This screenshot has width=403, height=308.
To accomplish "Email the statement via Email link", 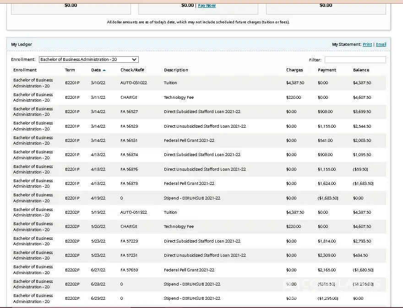I will coord(381,44).
